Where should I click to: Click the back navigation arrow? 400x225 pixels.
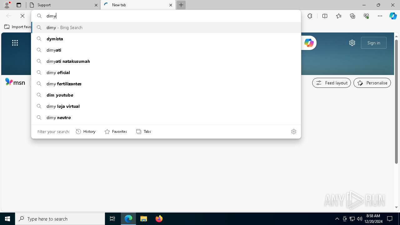[9, 16]
